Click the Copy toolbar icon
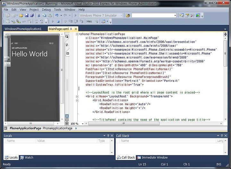Image resolution: width=231 pixels, height=169 pixels. [x=44, y=15]
